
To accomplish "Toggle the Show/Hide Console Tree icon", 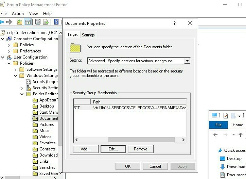I will click(x=28, y=22).
